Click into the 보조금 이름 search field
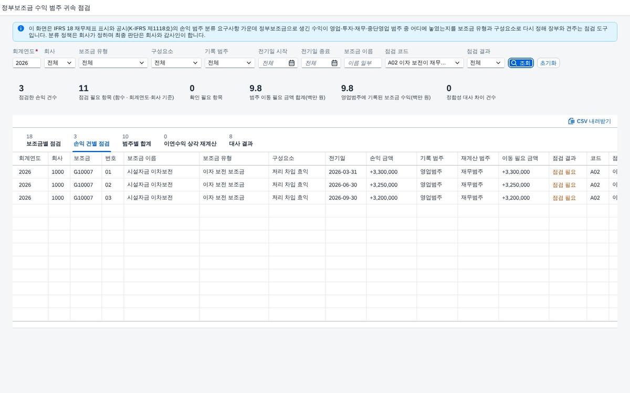630x393 pixels. click(x=363, y=63)
